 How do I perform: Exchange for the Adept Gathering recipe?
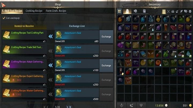click(x=106, y=66)
